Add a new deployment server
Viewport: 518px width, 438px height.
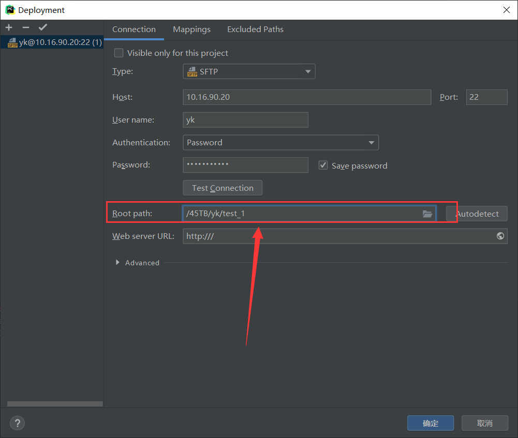click(8, 27)
